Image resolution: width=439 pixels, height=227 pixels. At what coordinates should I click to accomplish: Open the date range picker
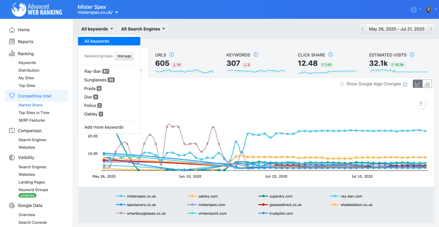[397, 29]
